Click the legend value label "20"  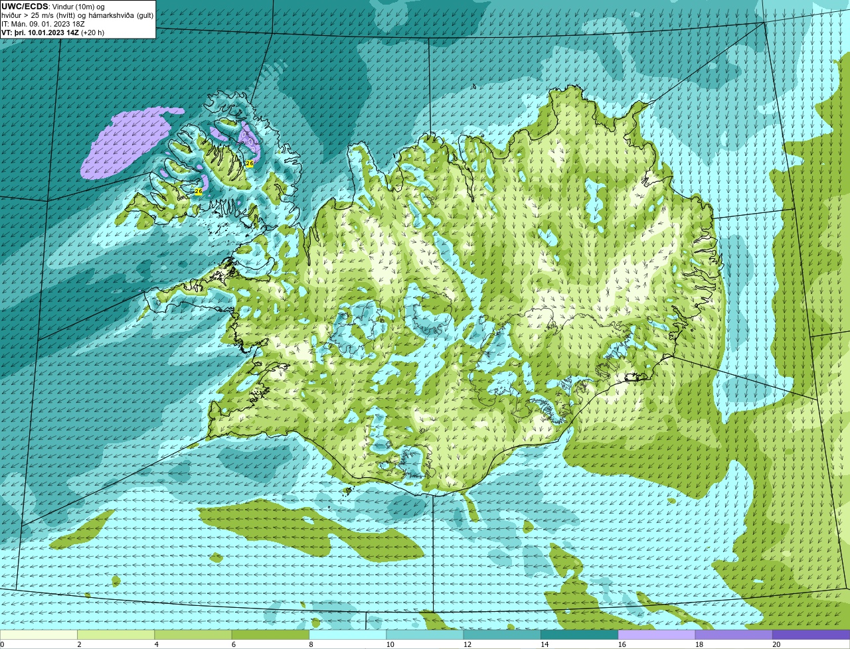point(776,644)
